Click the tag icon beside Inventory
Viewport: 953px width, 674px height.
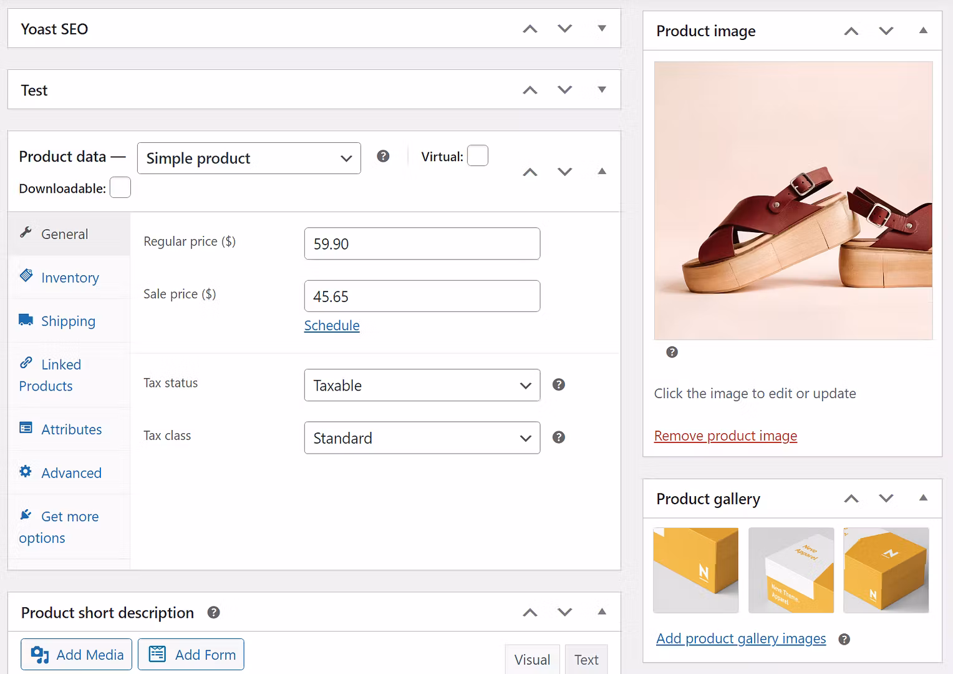coord(26,275)
